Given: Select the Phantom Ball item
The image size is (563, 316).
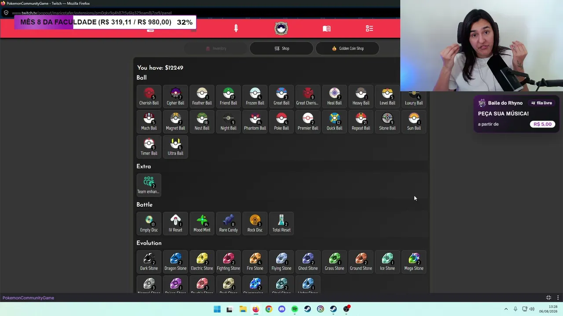Looking at the screenshot, I should click(x=255, y=122).
